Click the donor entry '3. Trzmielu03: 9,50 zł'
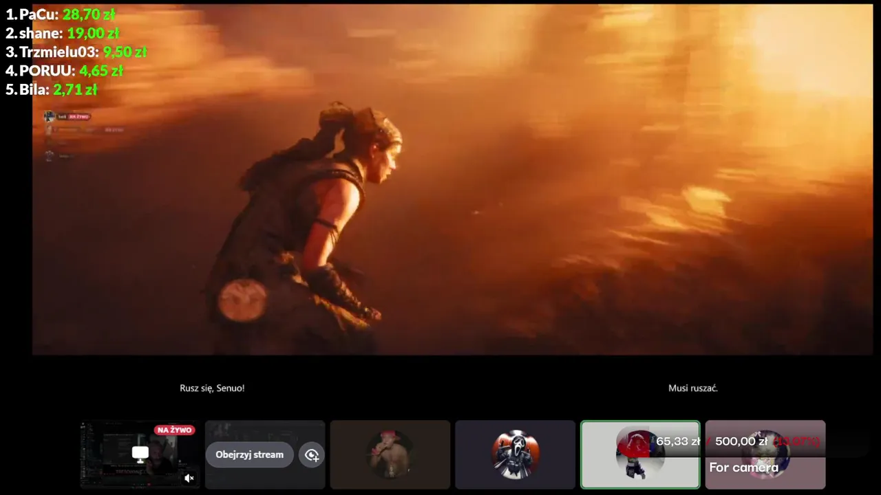The height and width of the screenshot is (495, 881). click(x=76, y=52)
